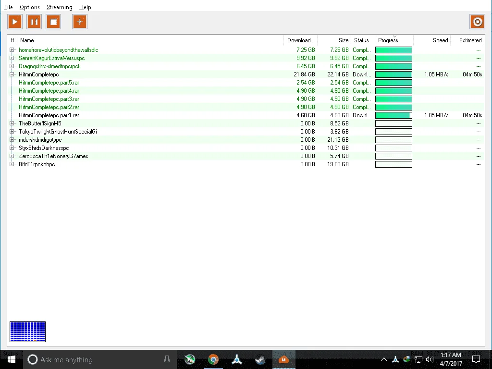Click the # column header
Image resolution: width=492 pixels, height=369 pixels.
(x=12, y=40)
